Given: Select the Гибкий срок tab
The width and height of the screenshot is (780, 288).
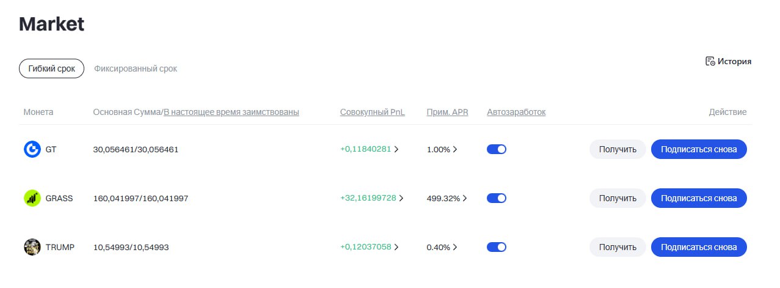Looking at the screenshot, I should coord(51,68).
